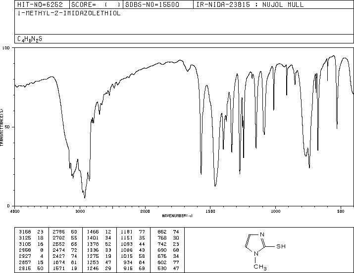Select the compound name 1-METHYL-2-IMIDAZOLETHIOL

(69, 13)
